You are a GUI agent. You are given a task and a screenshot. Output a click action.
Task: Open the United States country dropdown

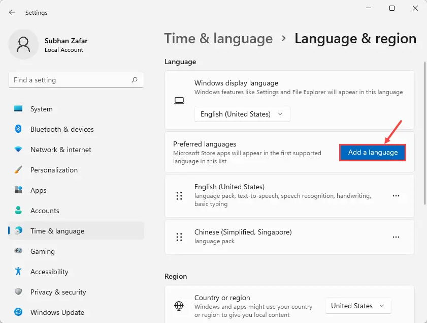(x=358, y=306)
